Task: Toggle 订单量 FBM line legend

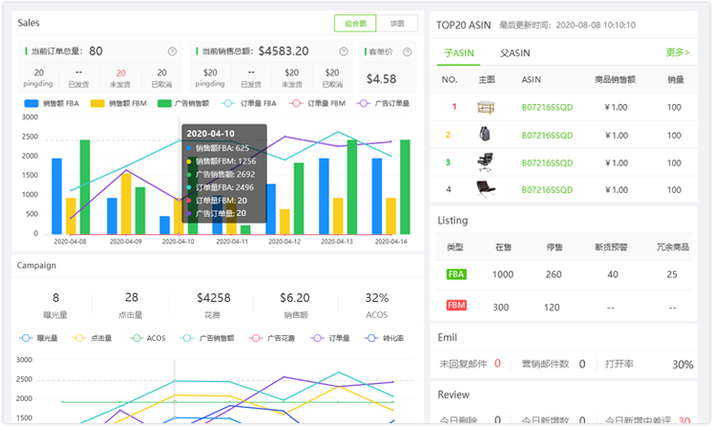Action: 317,103
